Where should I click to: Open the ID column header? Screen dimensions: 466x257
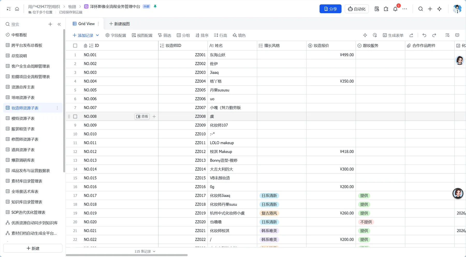tap(120, 46)
